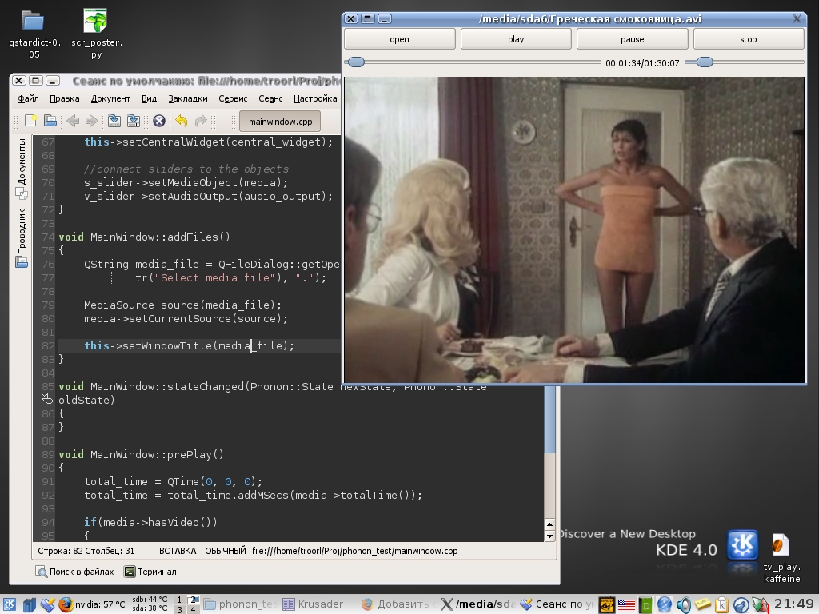This screenshot has width=819, height=614.
Task: Open the KDE K menu in the taskbar
Action: (9, 604)
